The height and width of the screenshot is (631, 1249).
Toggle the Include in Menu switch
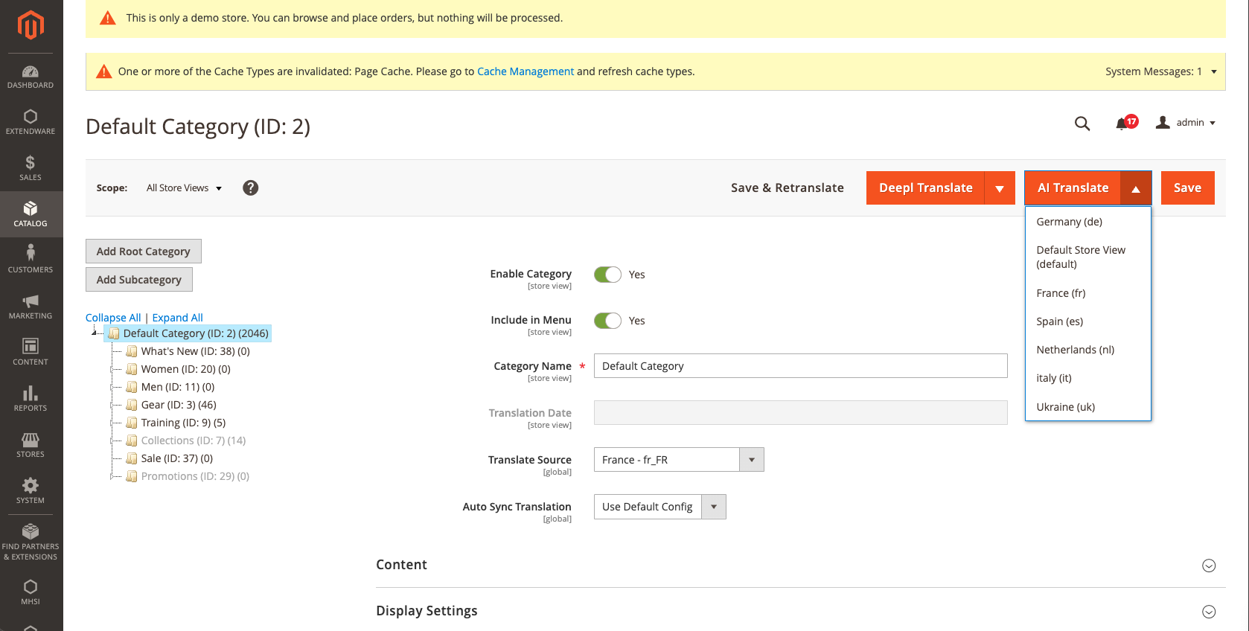pyautogui.click(x=607, y=321)
